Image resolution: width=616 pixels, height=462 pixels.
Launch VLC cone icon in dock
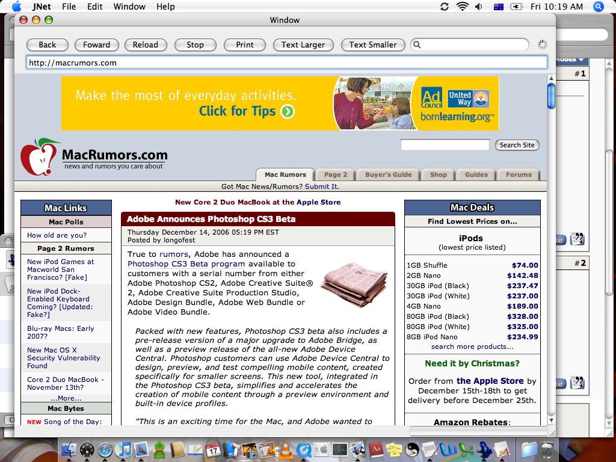[x=286, y=450]
